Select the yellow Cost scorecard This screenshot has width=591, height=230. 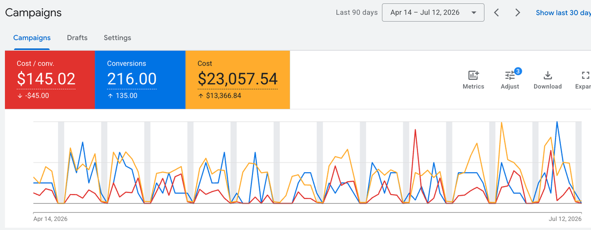pyautogui.click(x=237, y=80)
